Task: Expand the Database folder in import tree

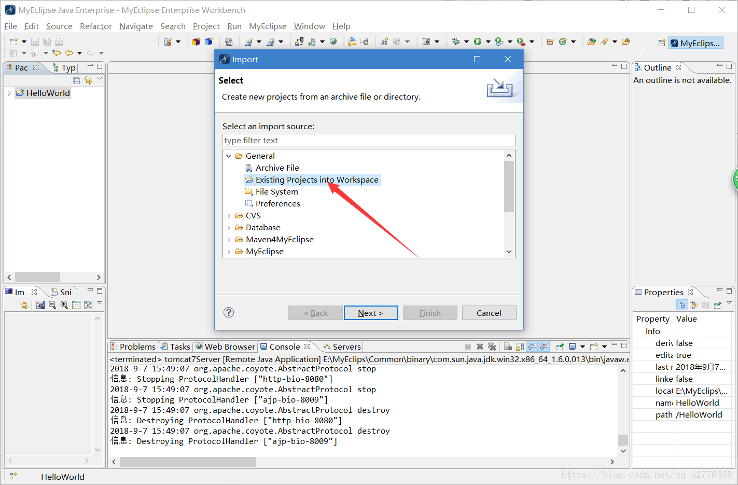Action: click(x=229, y=228)
